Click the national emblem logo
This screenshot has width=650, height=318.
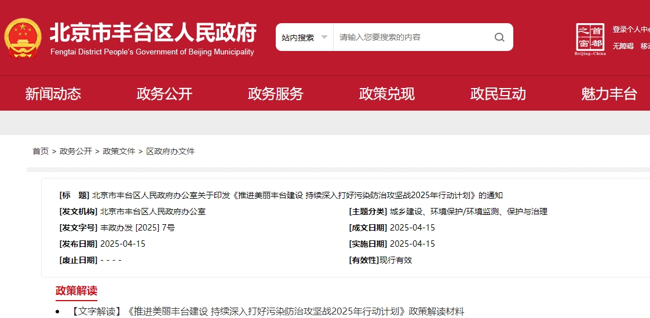point(23,38)
